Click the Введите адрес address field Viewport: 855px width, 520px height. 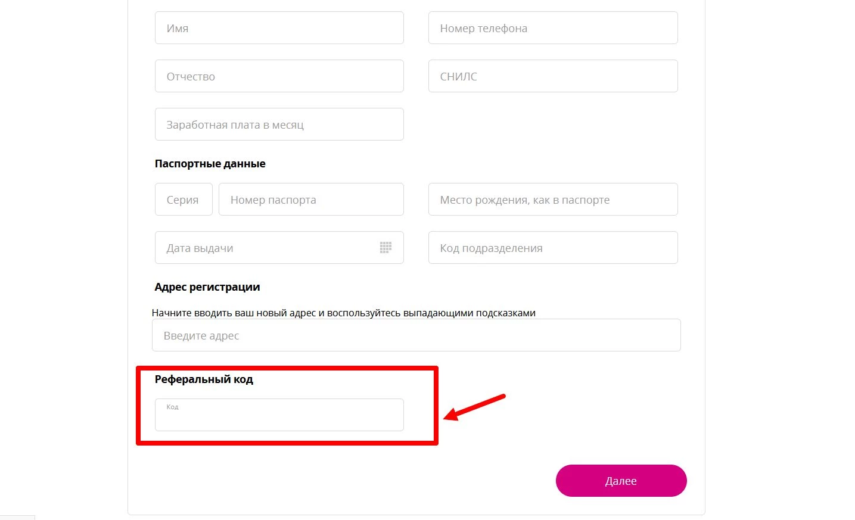pyautogui.click(x=416, y=335)
